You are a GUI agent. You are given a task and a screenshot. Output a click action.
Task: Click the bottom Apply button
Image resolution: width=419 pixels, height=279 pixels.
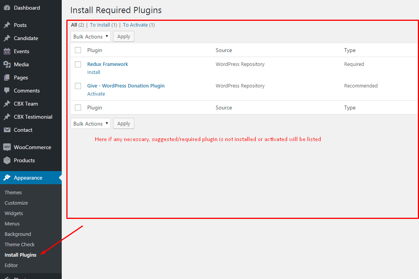pos(123,124)
